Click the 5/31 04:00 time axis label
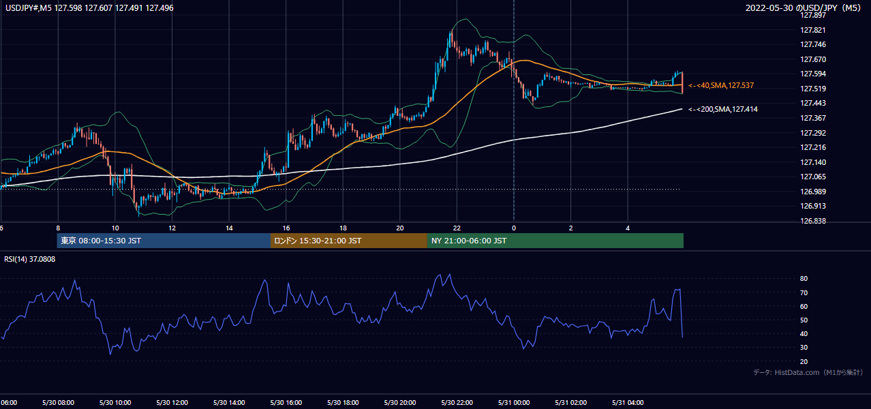 (x=627, y=403)
